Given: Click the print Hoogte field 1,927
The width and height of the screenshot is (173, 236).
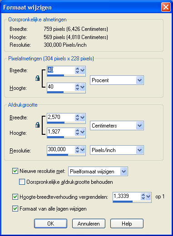Looking at the screenshot, I should tap(61, 132).
